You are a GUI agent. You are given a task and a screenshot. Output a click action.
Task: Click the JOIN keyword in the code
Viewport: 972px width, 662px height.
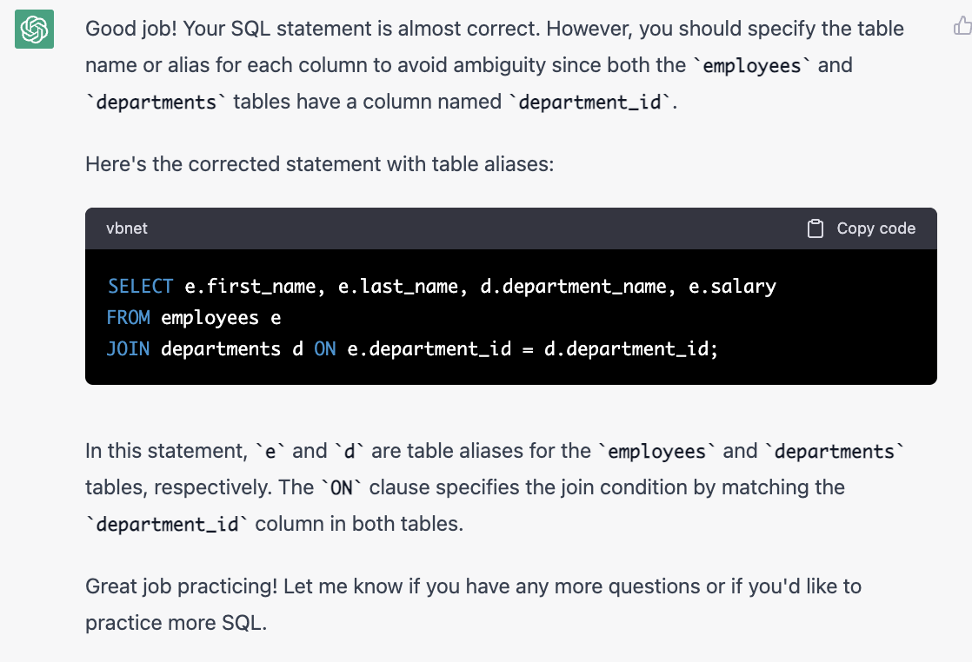[129, 348]
